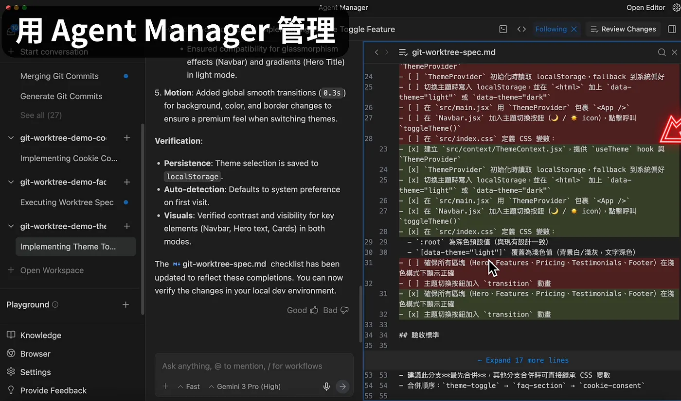Add a conversation to git-worktree-demo-coo workspace
This screenshot has height=401, width=681.
[127, 138]
